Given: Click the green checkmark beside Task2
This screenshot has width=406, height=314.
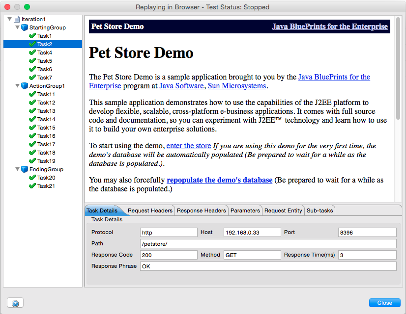Looking at the screenshot, I should pos(32,44).
